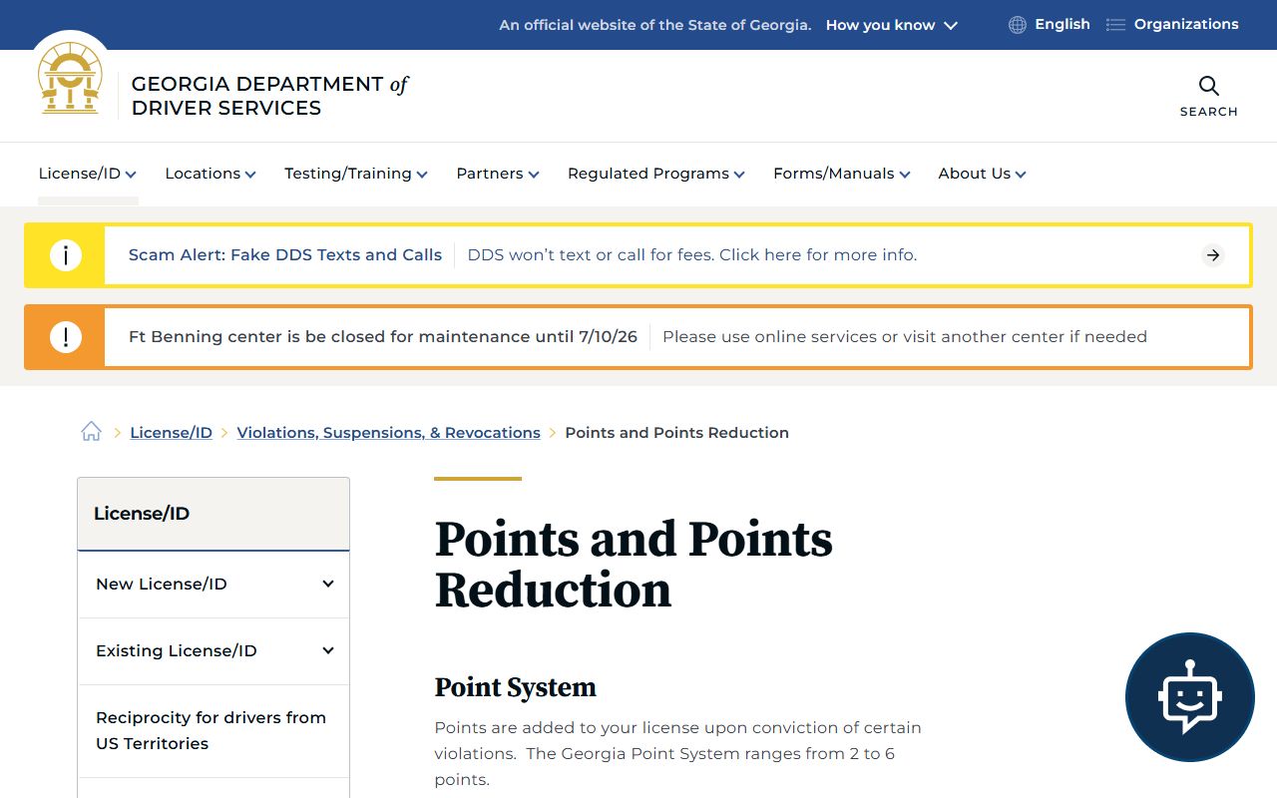Click 'Please use online services' alert text
The width and height of the screenshot is (1277, 798).
click(x=905, y=337)
